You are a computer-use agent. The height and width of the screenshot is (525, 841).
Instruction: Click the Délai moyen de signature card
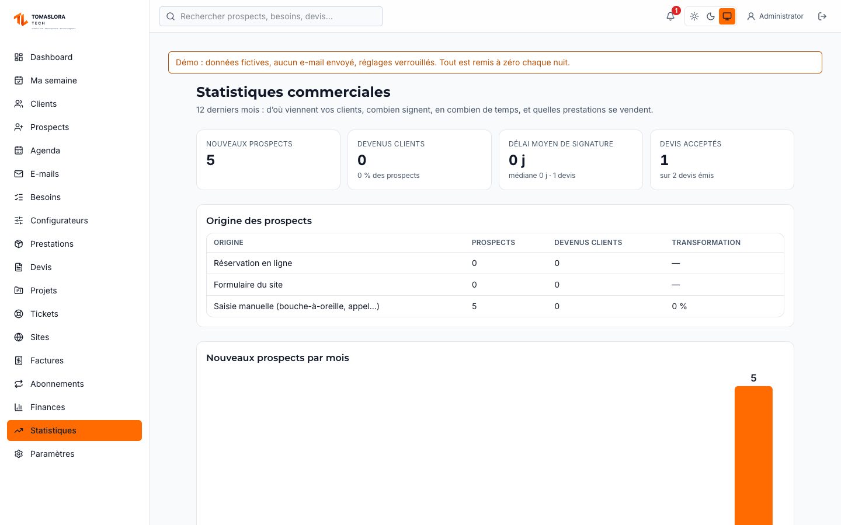click(x=571, y=160)
